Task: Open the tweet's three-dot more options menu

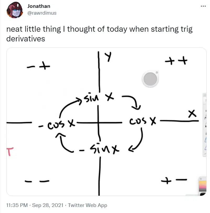Action: coord(203,6)
